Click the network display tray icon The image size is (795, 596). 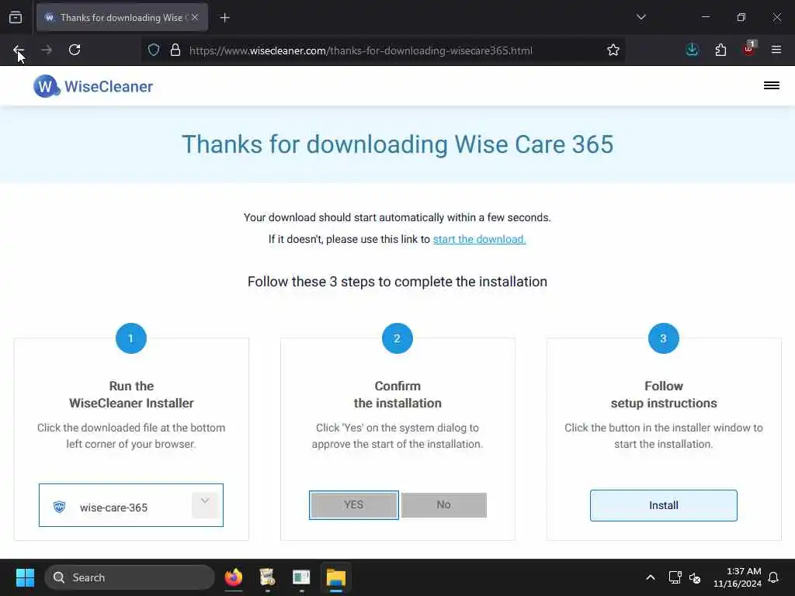coord(675,577)
